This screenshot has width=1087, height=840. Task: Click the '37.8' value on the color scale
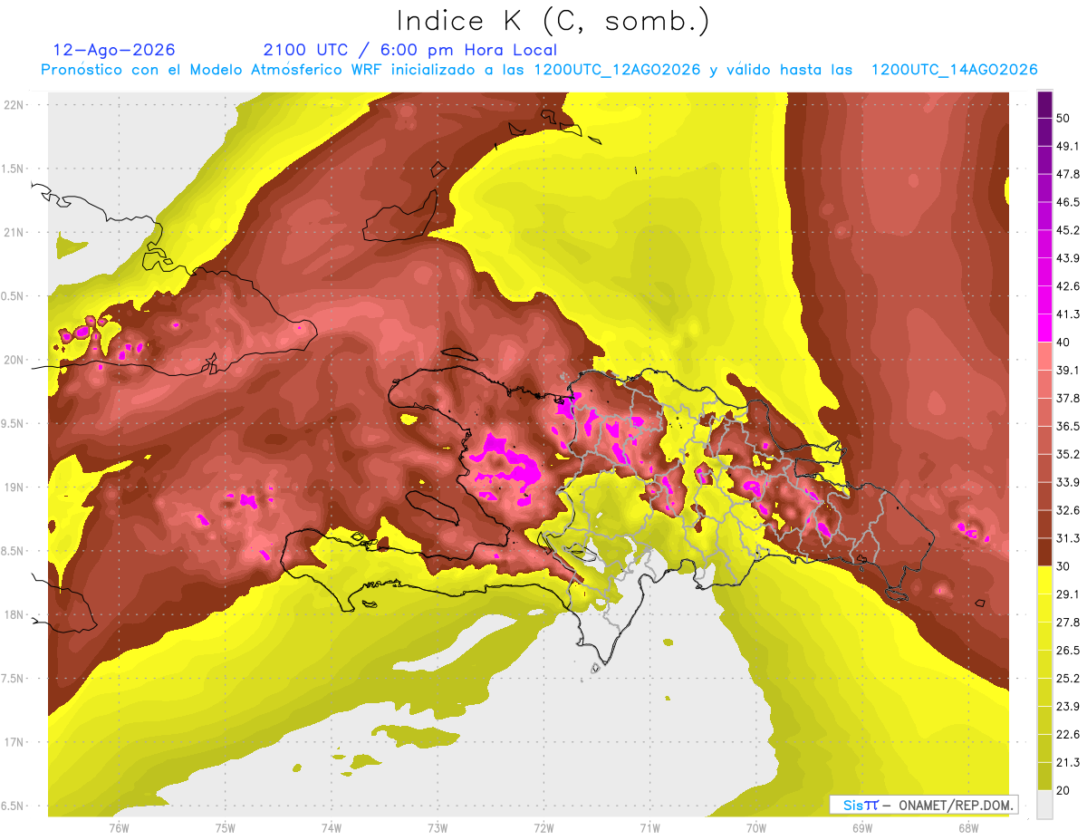tap(1068, 399)
